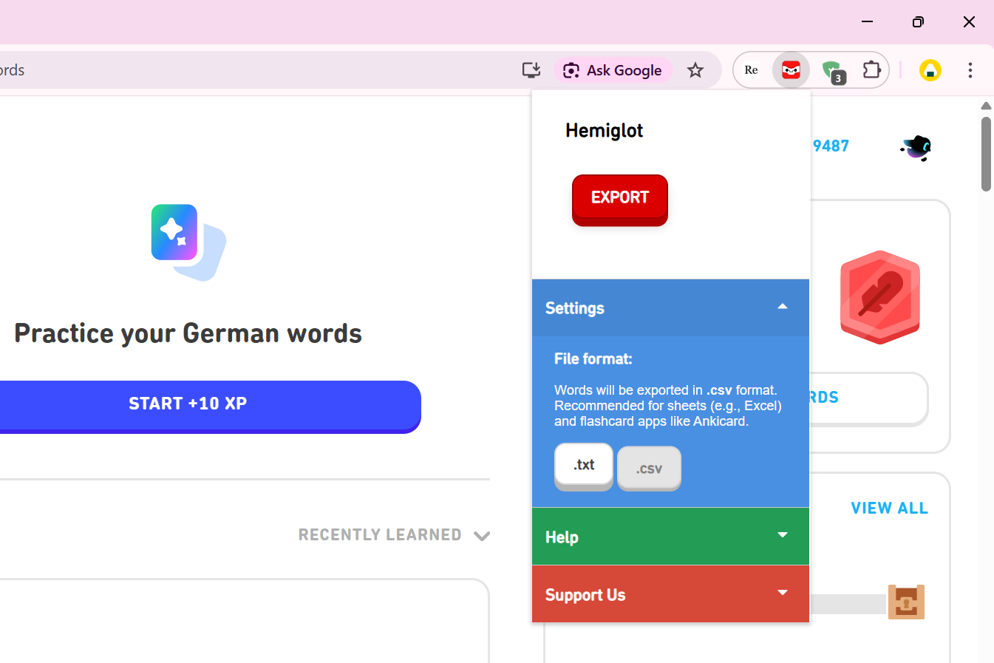This screenshot has height=663, width=994.
Task: Click the 'Re' extension icon
Action: click(751, 69)
